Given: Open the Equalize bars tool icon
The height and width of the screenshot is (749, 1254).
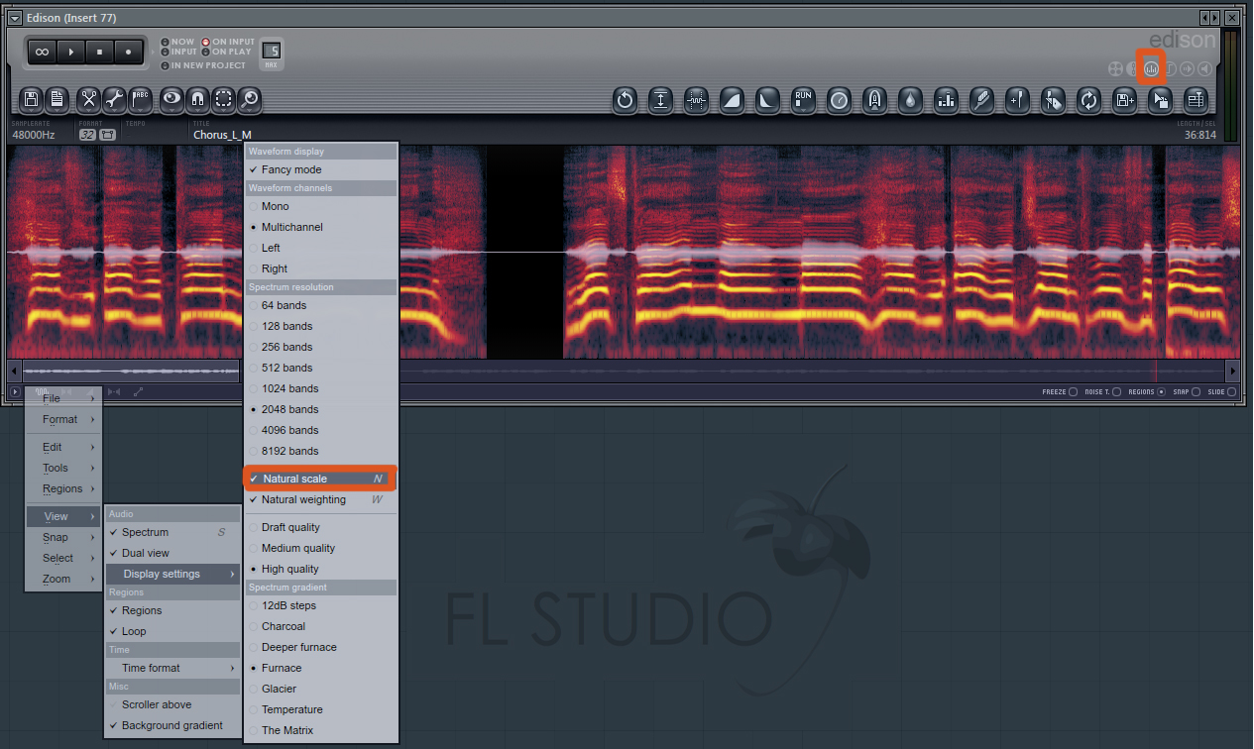Looking at the screenshot, I should point(946,99).
